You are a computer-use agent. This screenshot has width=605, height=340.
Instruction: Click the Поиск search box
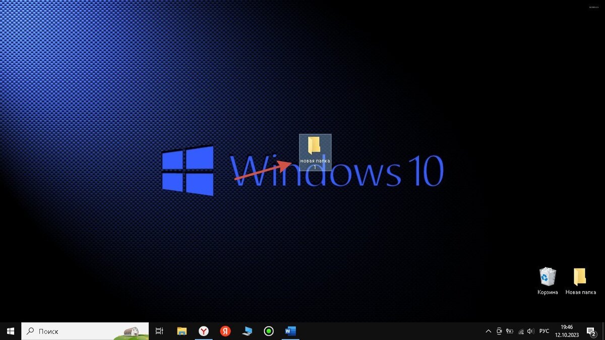pyautogui.click(x=85, y=331)
